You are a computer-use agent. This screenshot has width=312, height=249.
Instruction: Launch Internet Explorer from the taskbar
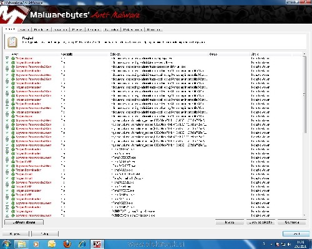point(82,244)
